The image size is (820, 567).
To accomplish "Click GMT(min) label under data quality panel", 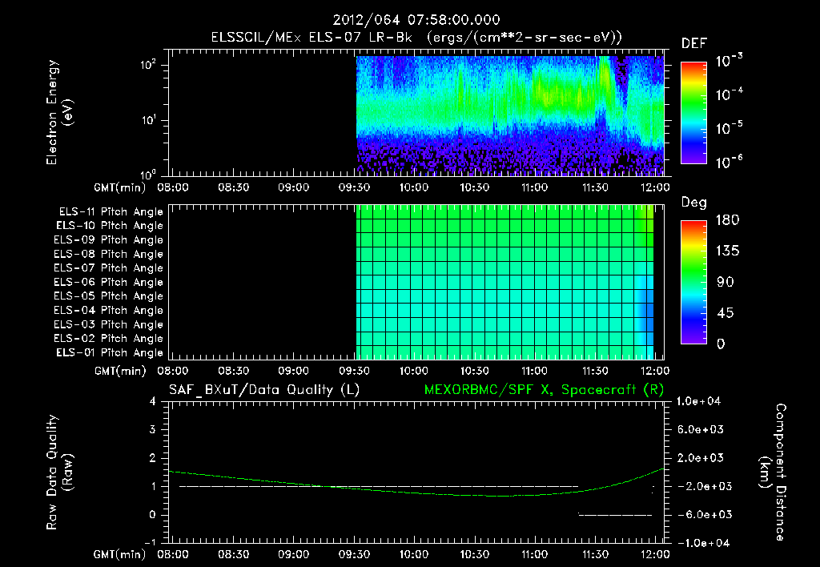I will (120, 554).
